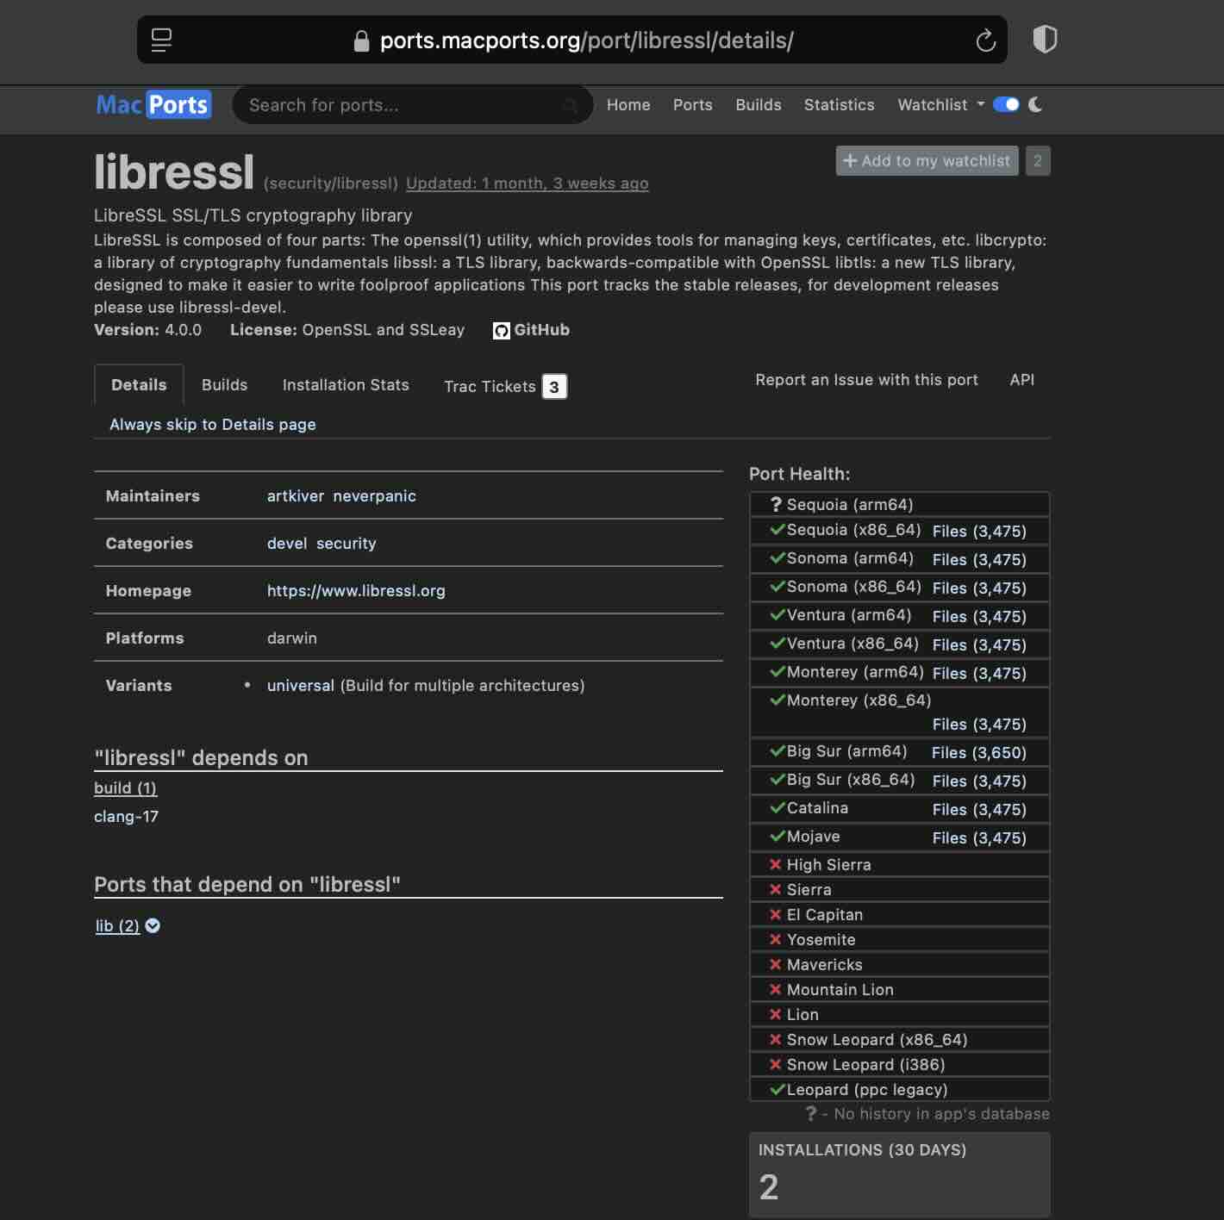This screenshot has width=1224, height=1220.
Task: Switch to the Builds tab under port info
Action: point(225,385)
